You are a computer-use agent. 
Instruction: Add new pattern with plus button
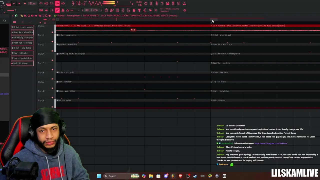[101, 10]
